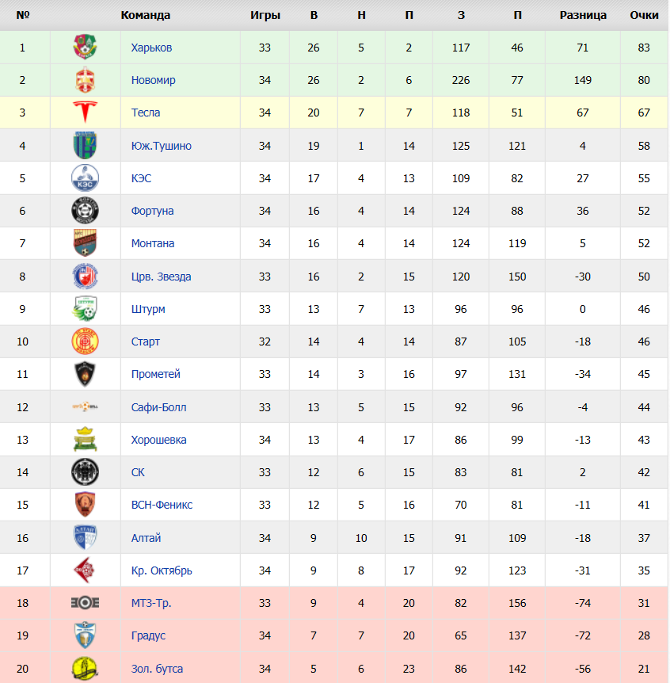The image size is (670, 683).
Task: Click the Игры column header
Action: pyautogui.click(x=265, y=15)
